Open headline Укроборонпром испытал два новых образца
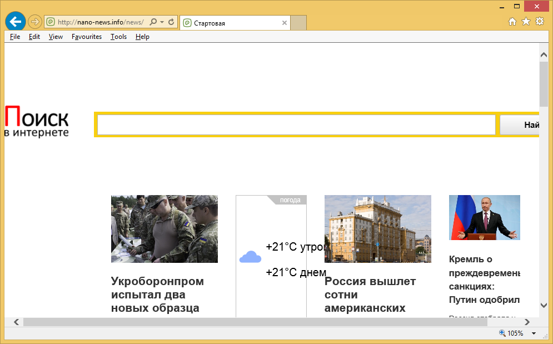The image size is (553, 344). [157, 295]
